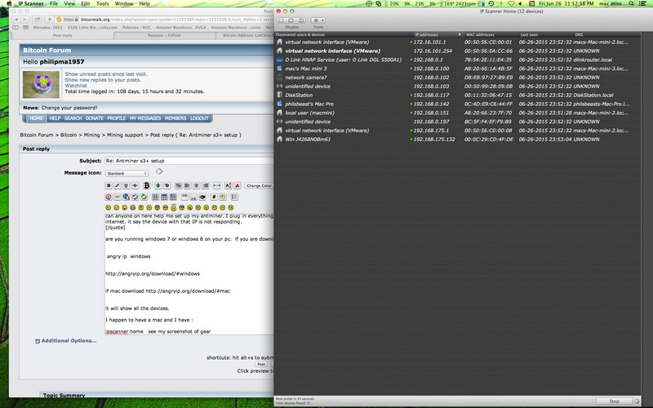Open the File menu
The width and height of the screenshot is (653, 408).
click(54, 3)
